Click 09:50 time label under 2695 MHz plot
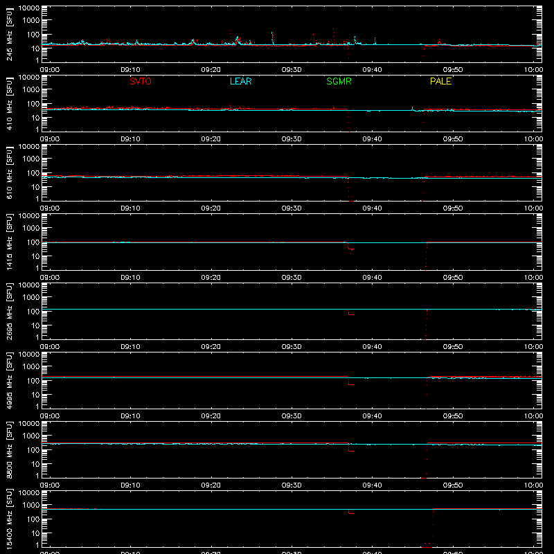 pos(453,347)
